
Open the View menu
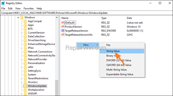point(18,8)
